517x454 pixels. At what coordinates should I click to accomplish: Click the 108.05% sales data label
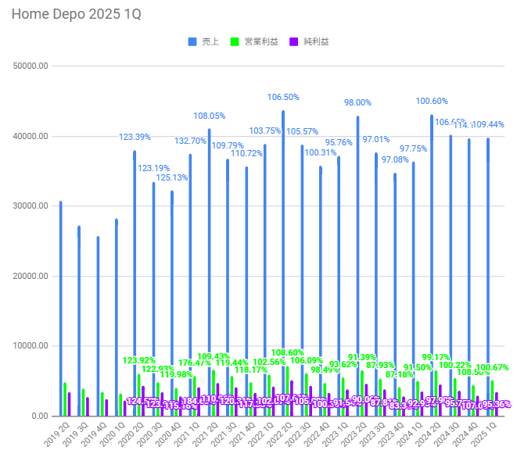pos(210,116)
